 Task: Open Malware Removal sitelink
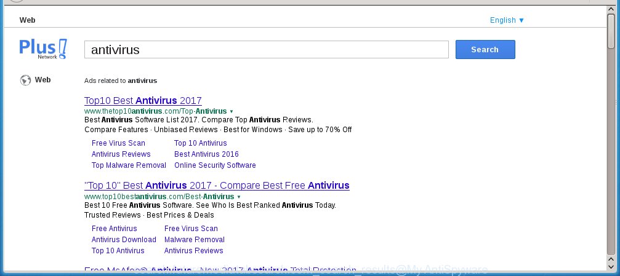[x=194, y=239]
